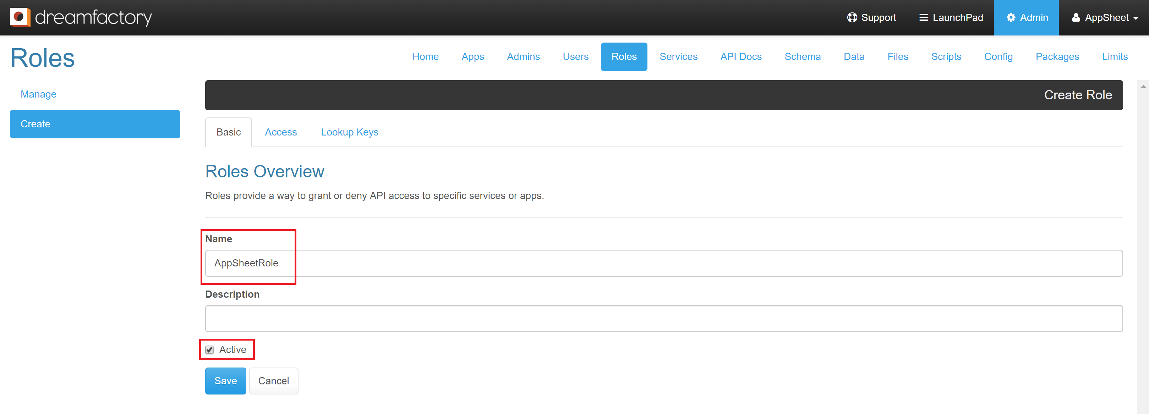
Task: Click the Manage roles link
Action: tap(38, 94)
